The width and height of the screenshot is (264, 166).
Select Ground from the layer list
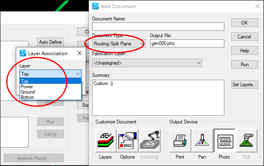28,92
